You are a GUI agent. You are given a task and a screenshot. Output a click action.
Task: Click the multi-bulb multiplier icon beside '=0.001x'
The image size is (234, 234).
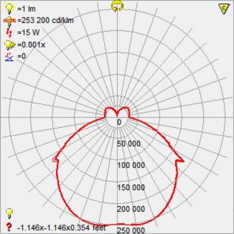pos(10,45)
